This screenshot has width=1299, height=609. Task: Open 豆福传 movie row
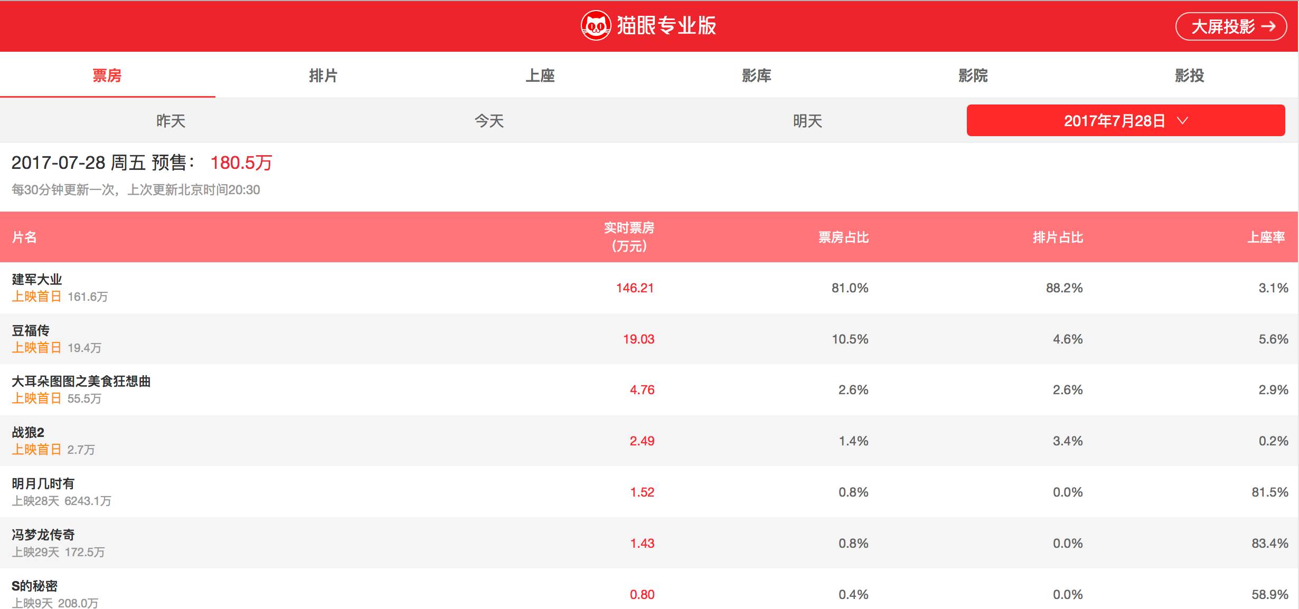tap(31, 330)
